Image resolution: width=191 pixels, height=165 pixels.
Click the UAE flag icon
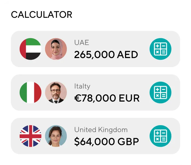(30, 49)
